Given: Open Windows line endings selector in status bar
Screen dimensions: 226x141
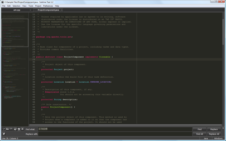Looking at the screenshot, I should coord(218,138).
